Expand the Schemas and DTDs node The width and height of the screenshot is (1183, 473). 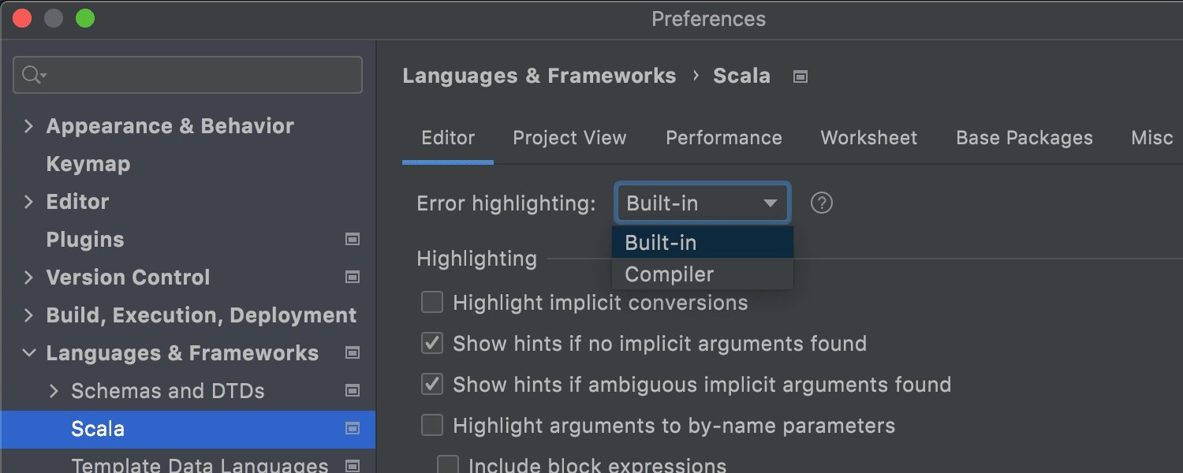point(54,391)
